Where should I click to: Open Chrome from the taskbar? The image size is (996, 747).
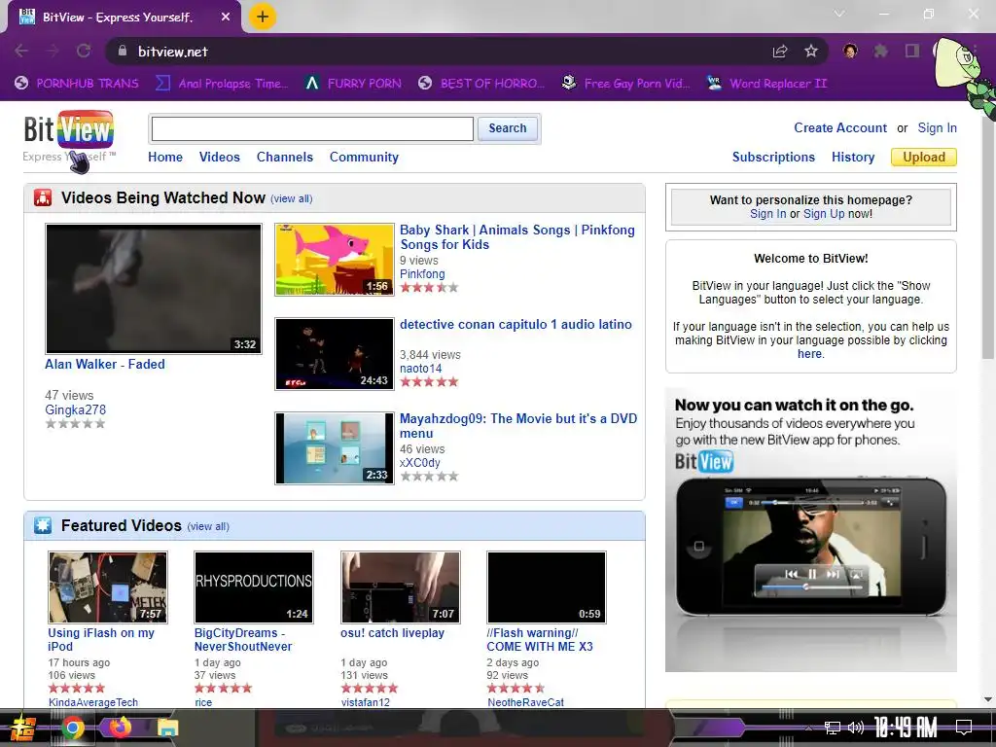pyautogui.click(x=73, y=728)
